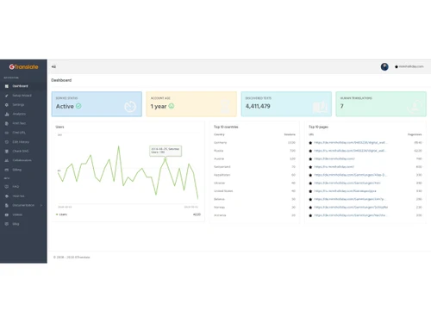Click the Check DNS server icon
Image resolution: width=431 pixels, height=323 pixels.
pos(7,151)
